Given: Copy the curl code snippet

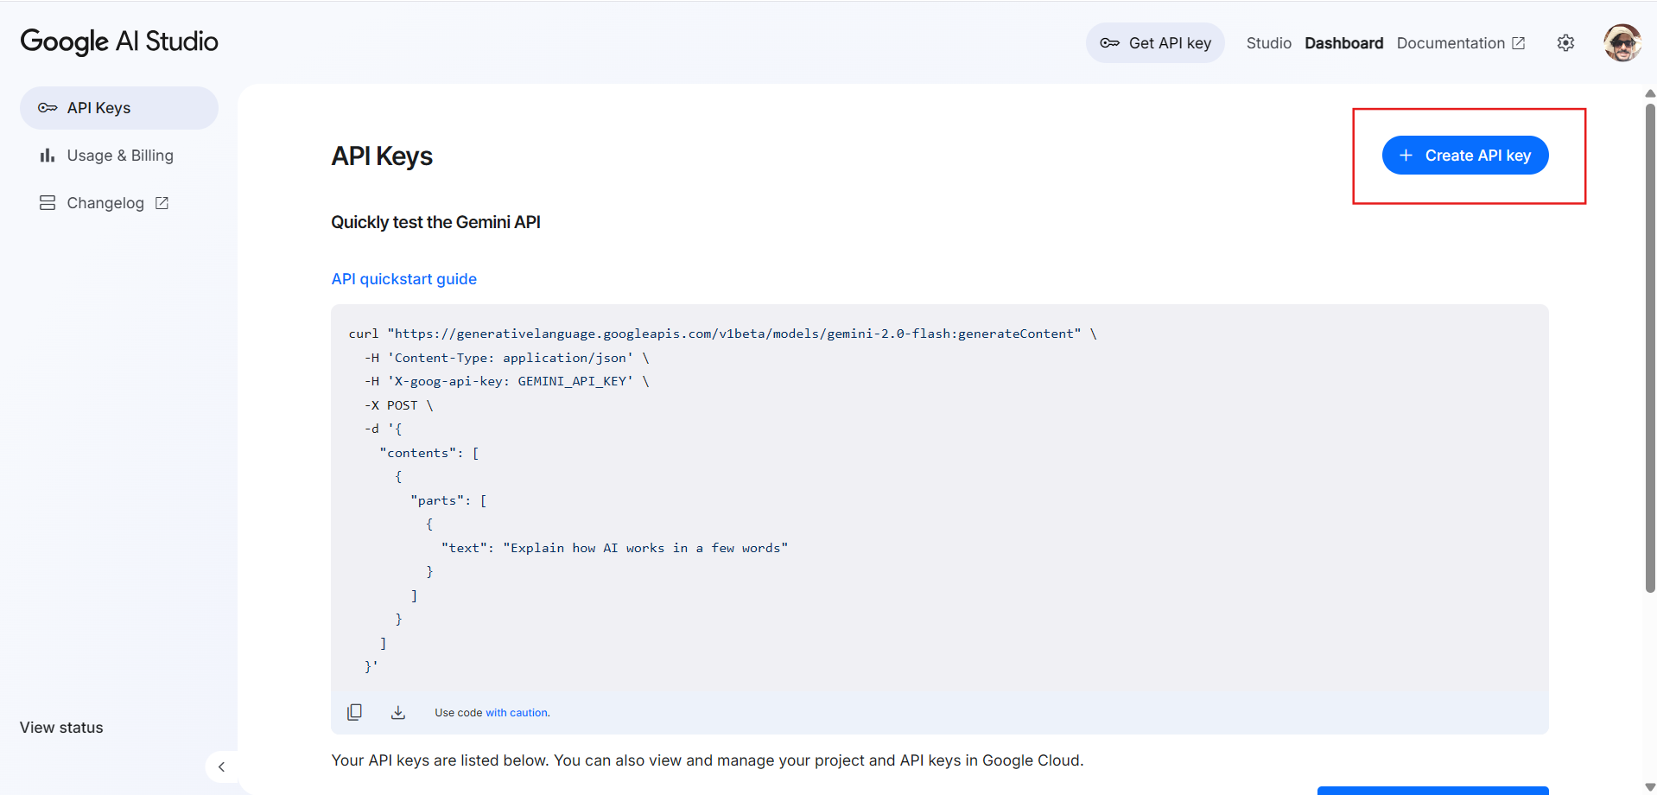Looking at the screenshot, I should [354, 711].
